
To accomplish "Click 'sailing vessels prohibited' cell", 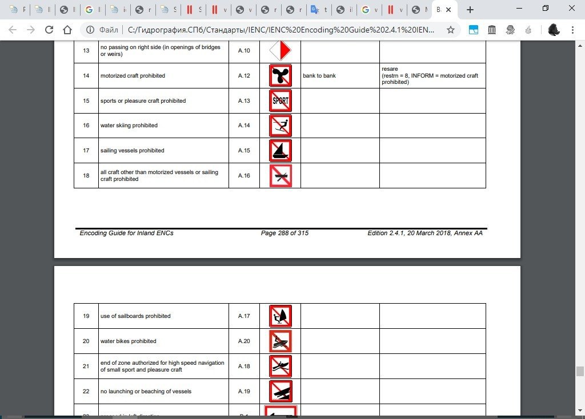I will click(163, 151).
